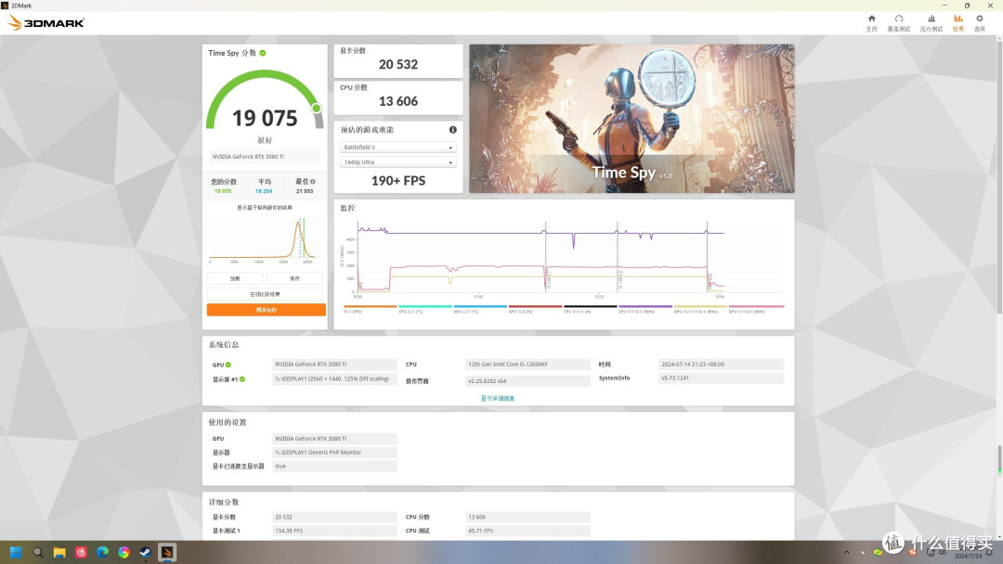Viewport: 1003px width, 564px height.
Task: Click the graphics test 1 value 134.38 FPS
Action: [x=334, y=531]
